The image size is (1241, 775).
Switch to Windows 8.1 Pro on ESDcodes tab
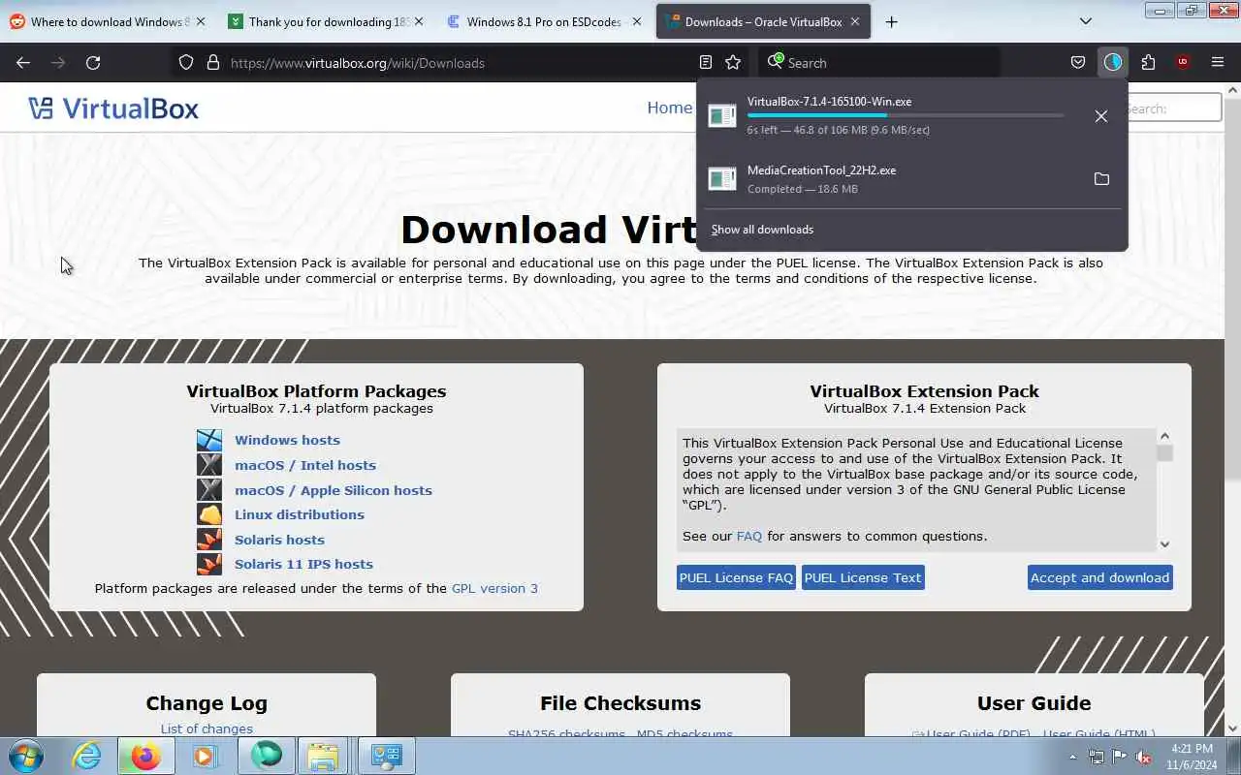(543, 21)
